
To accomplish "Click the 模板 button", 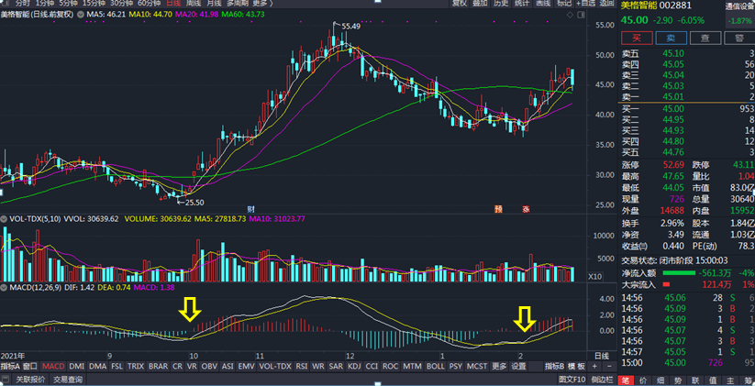I will 577,366.
